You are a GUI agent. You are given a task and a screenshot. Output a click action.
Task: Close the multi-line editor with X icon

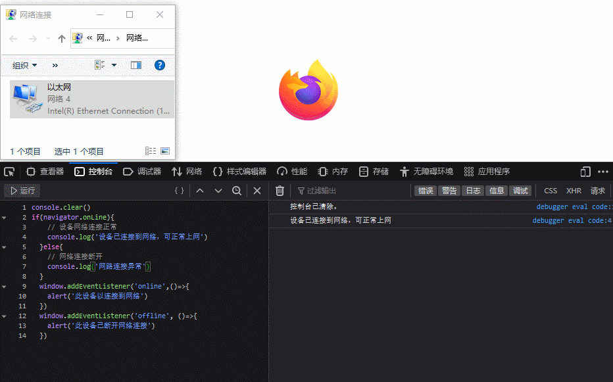coord(257,191)
